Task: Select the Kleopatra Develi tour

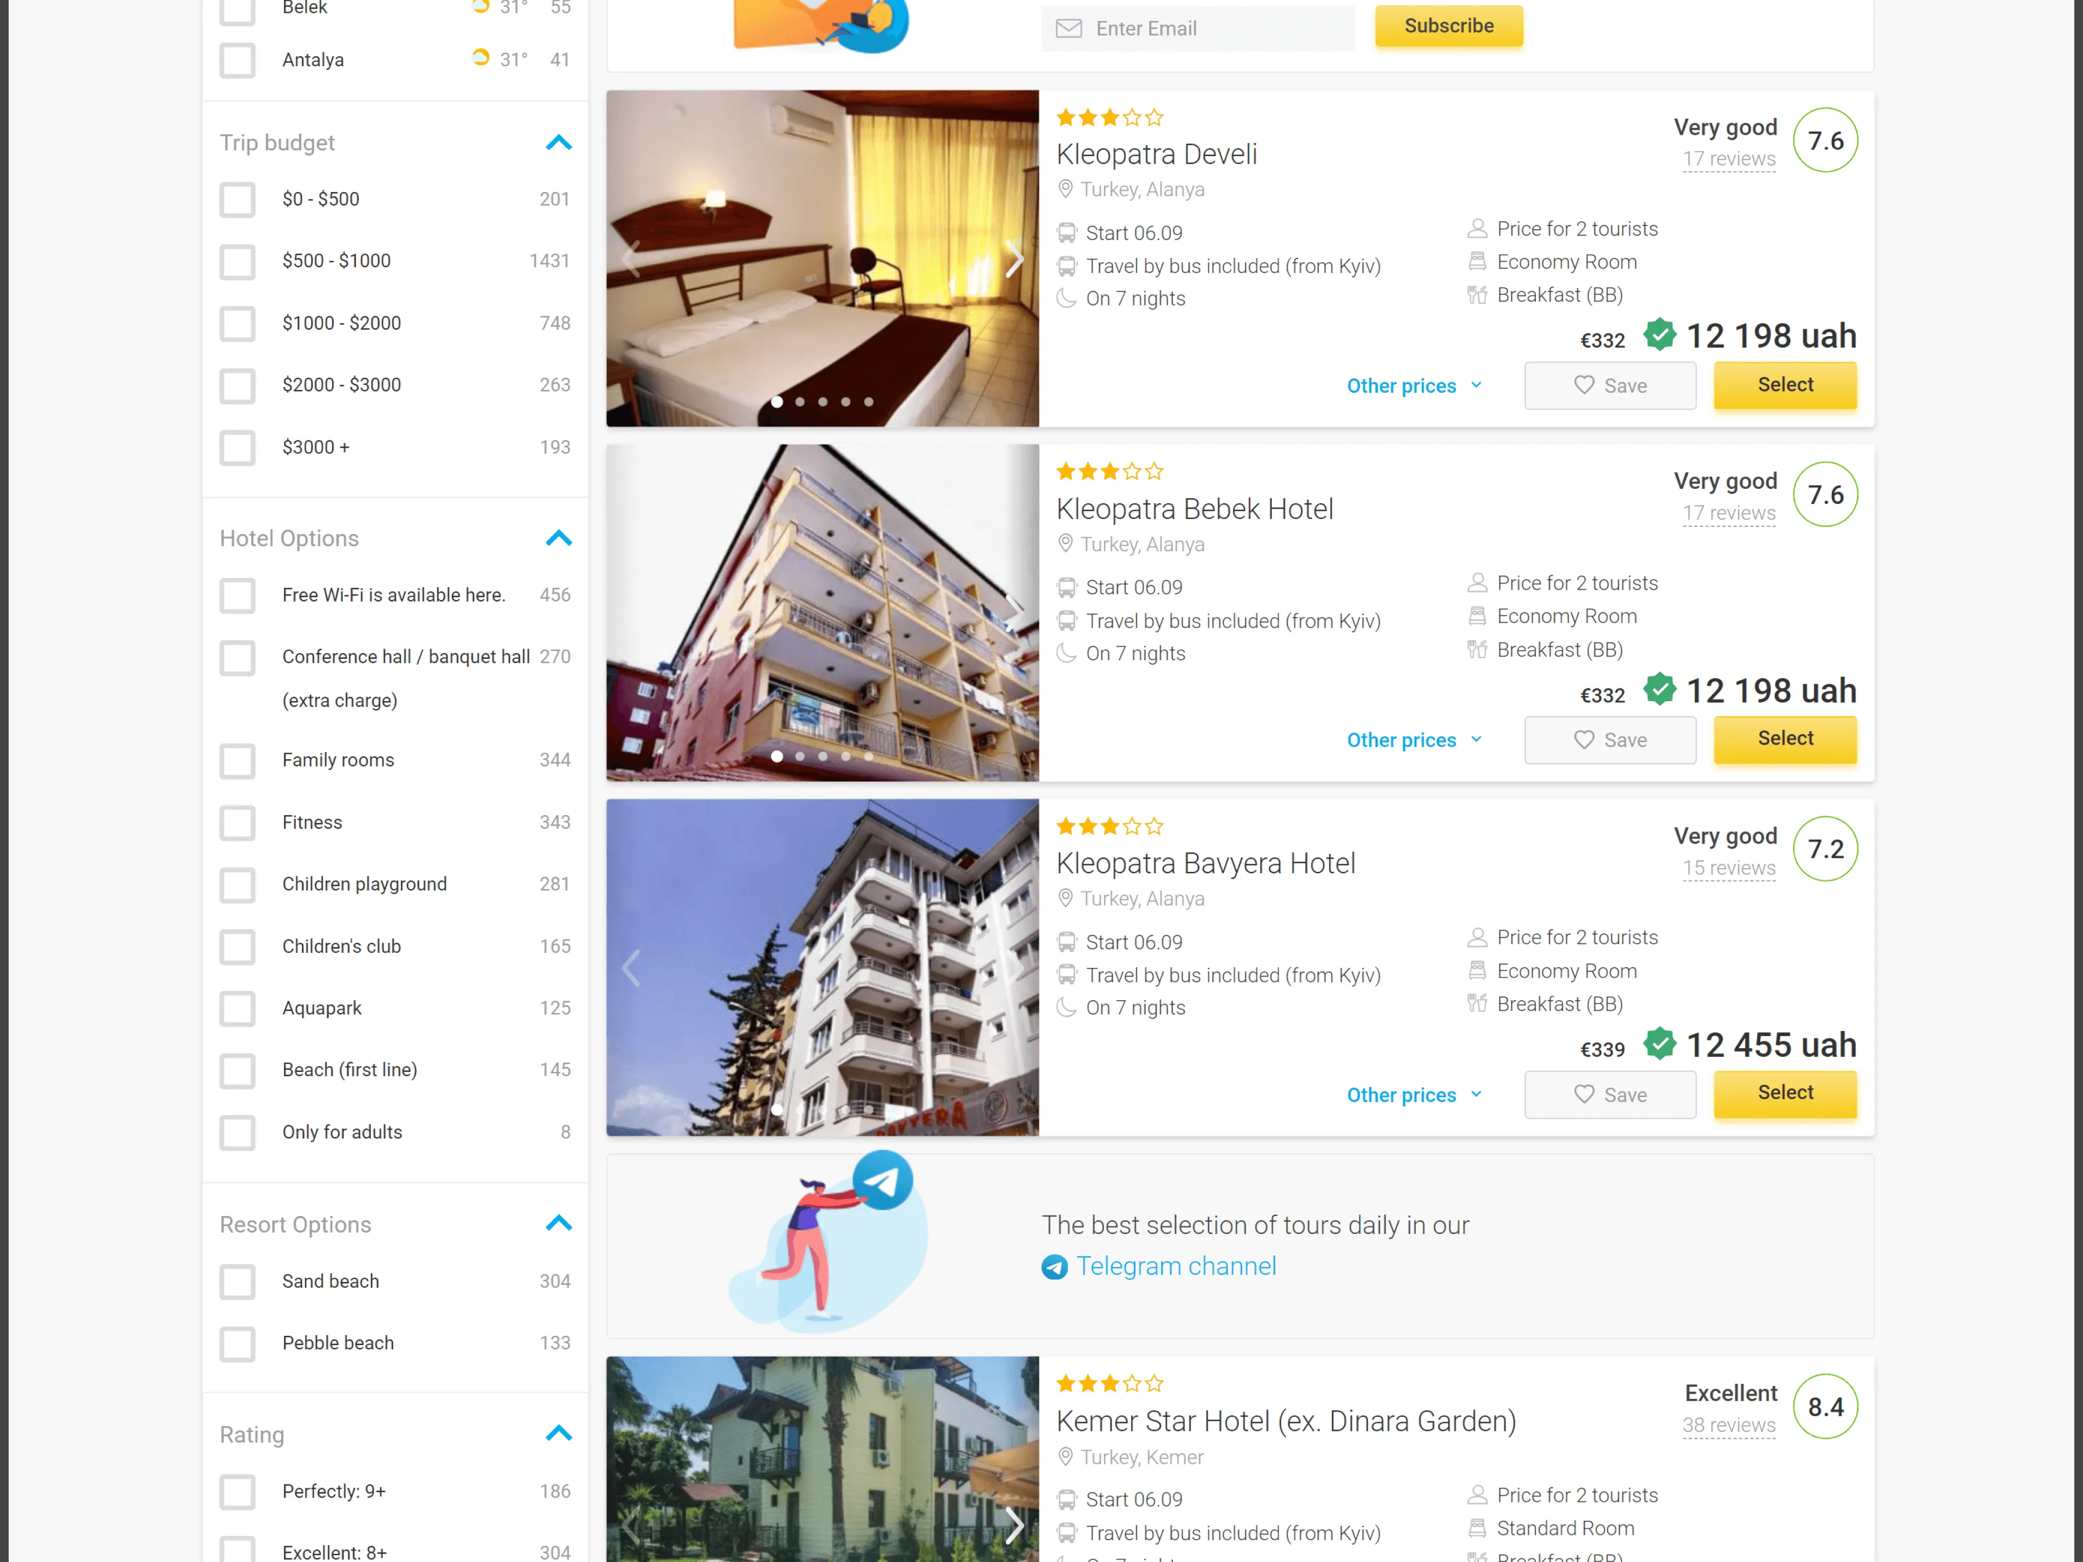Action: (x=1784, y=385)
